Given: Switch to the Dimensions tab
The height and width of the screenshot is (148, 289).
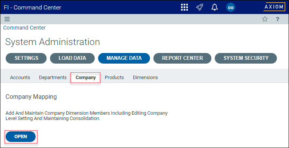Looking at the screenshot, I should [145, 78].
